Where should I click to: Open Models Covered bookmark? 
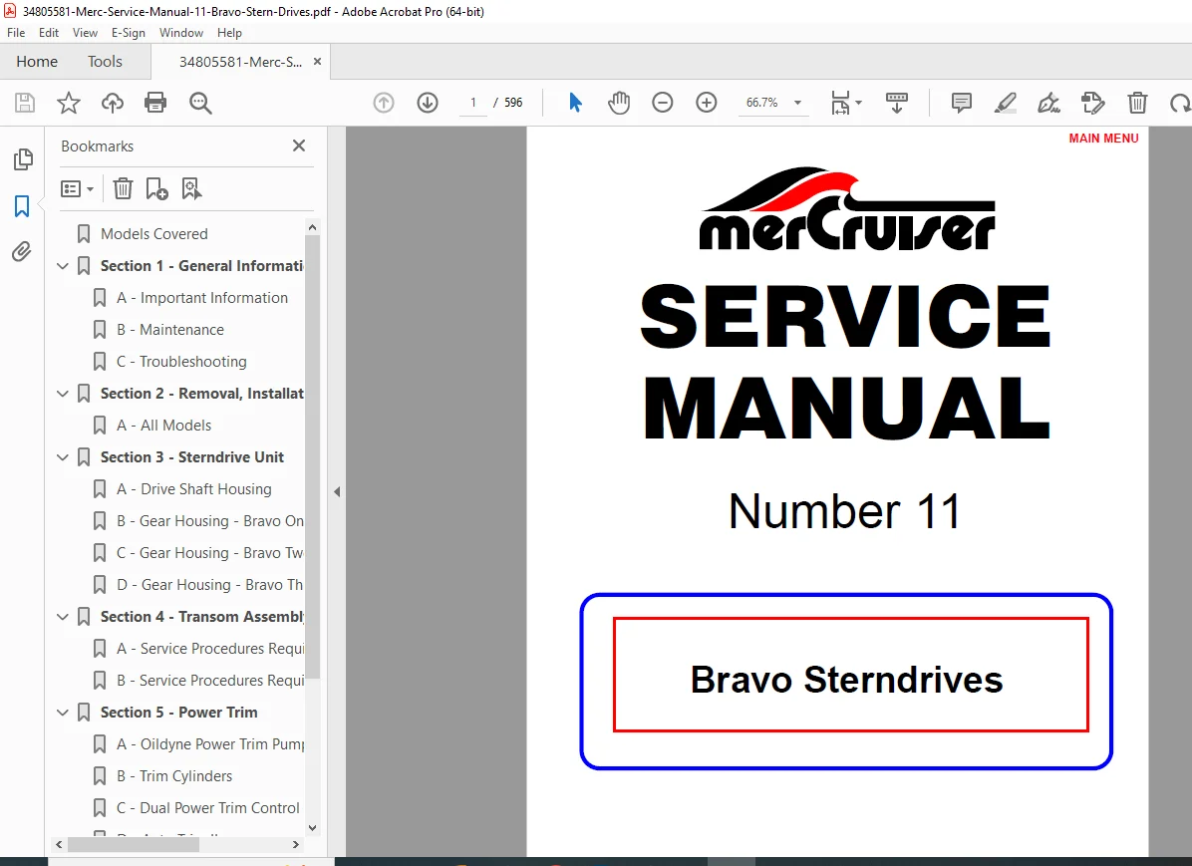point(154,234)
